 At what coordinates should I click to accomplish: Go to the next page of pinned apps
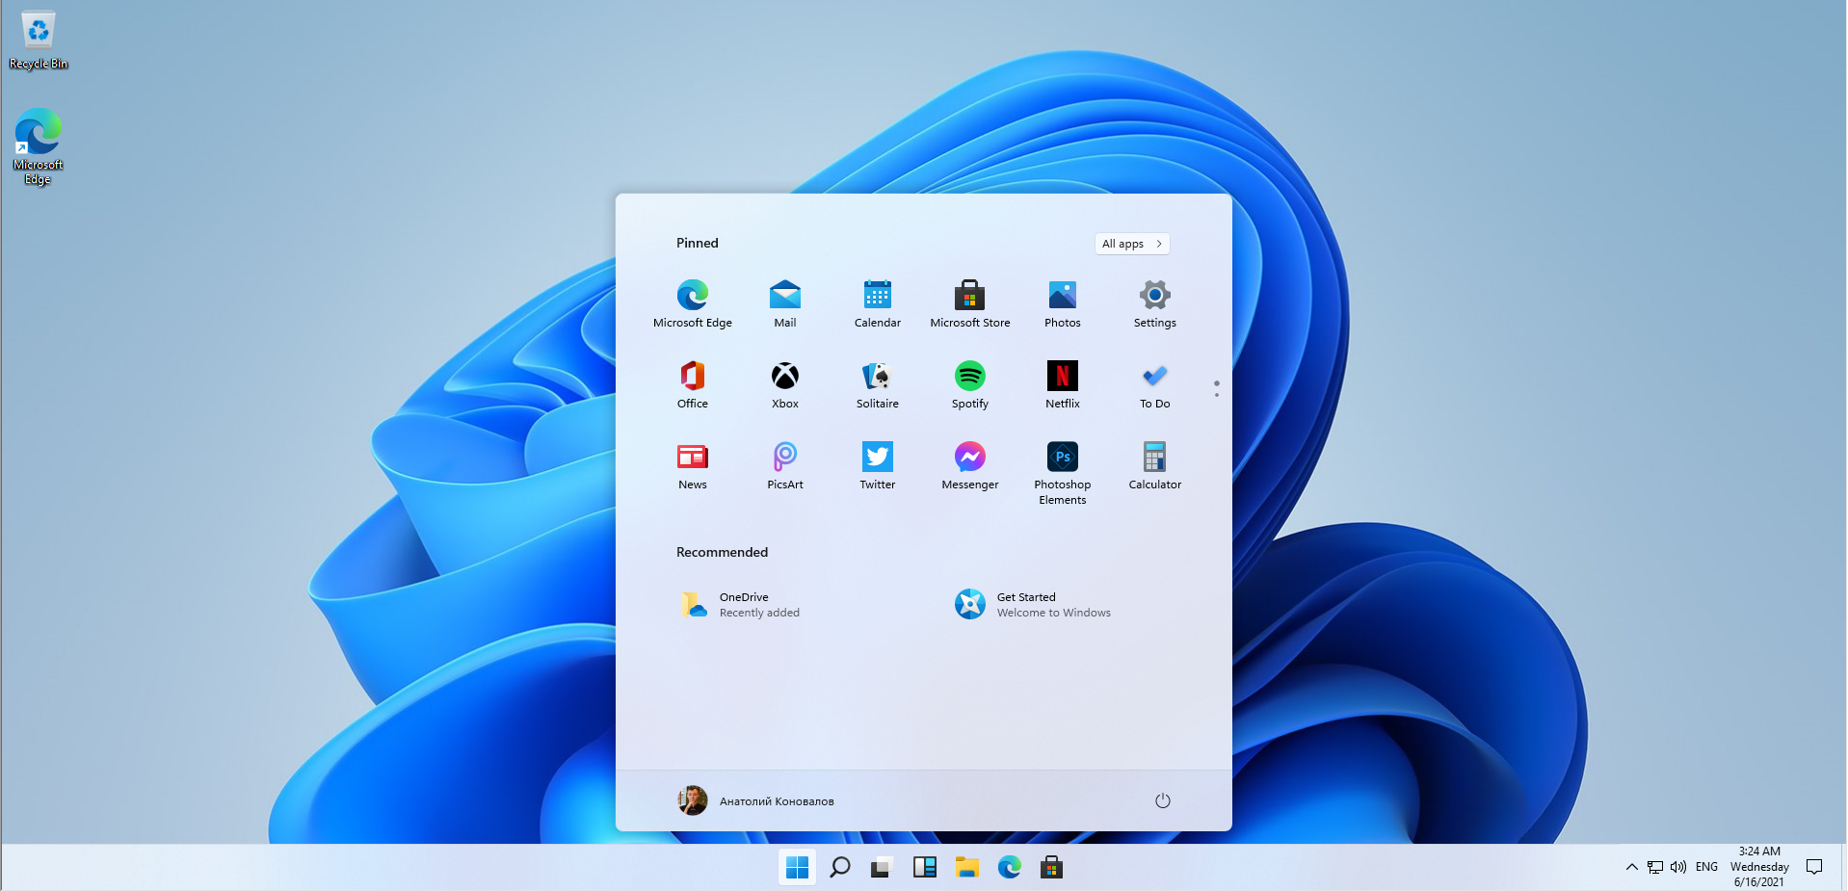point(1216,394)
